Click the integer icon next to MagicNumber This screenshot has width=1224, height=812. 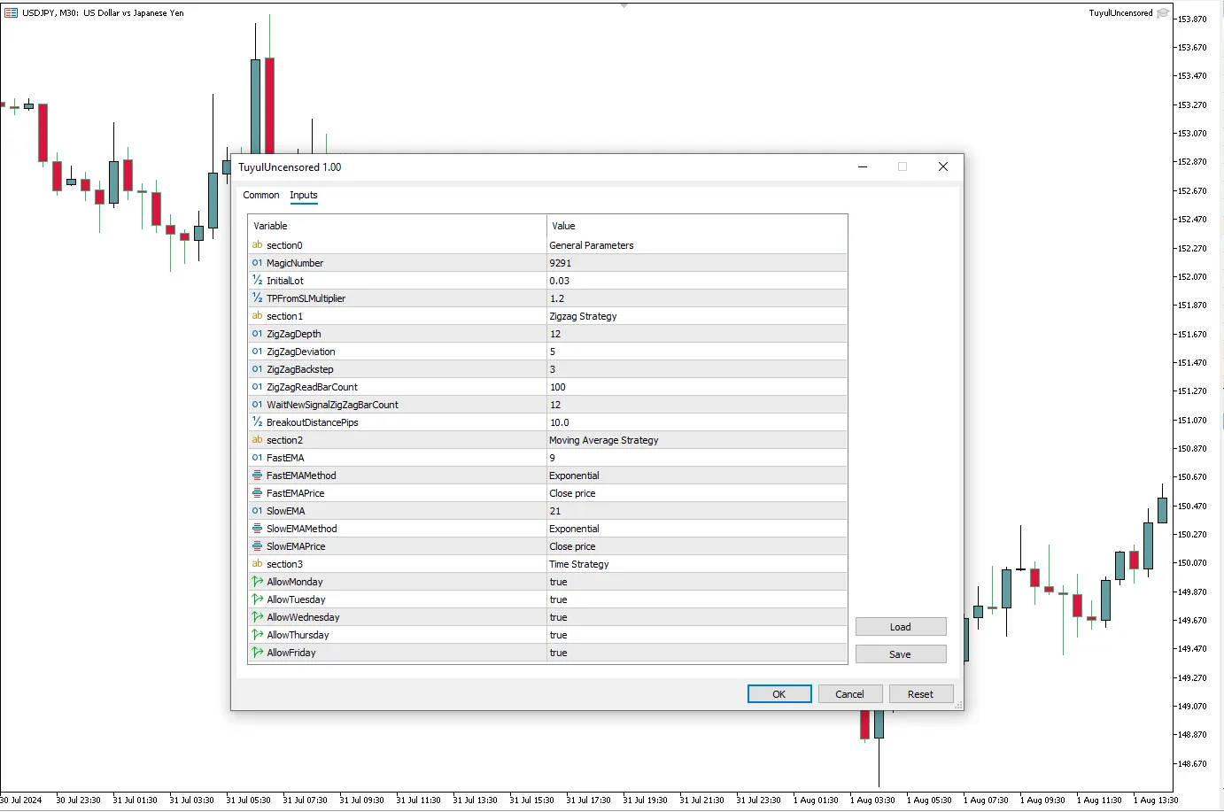coord(257,263)
